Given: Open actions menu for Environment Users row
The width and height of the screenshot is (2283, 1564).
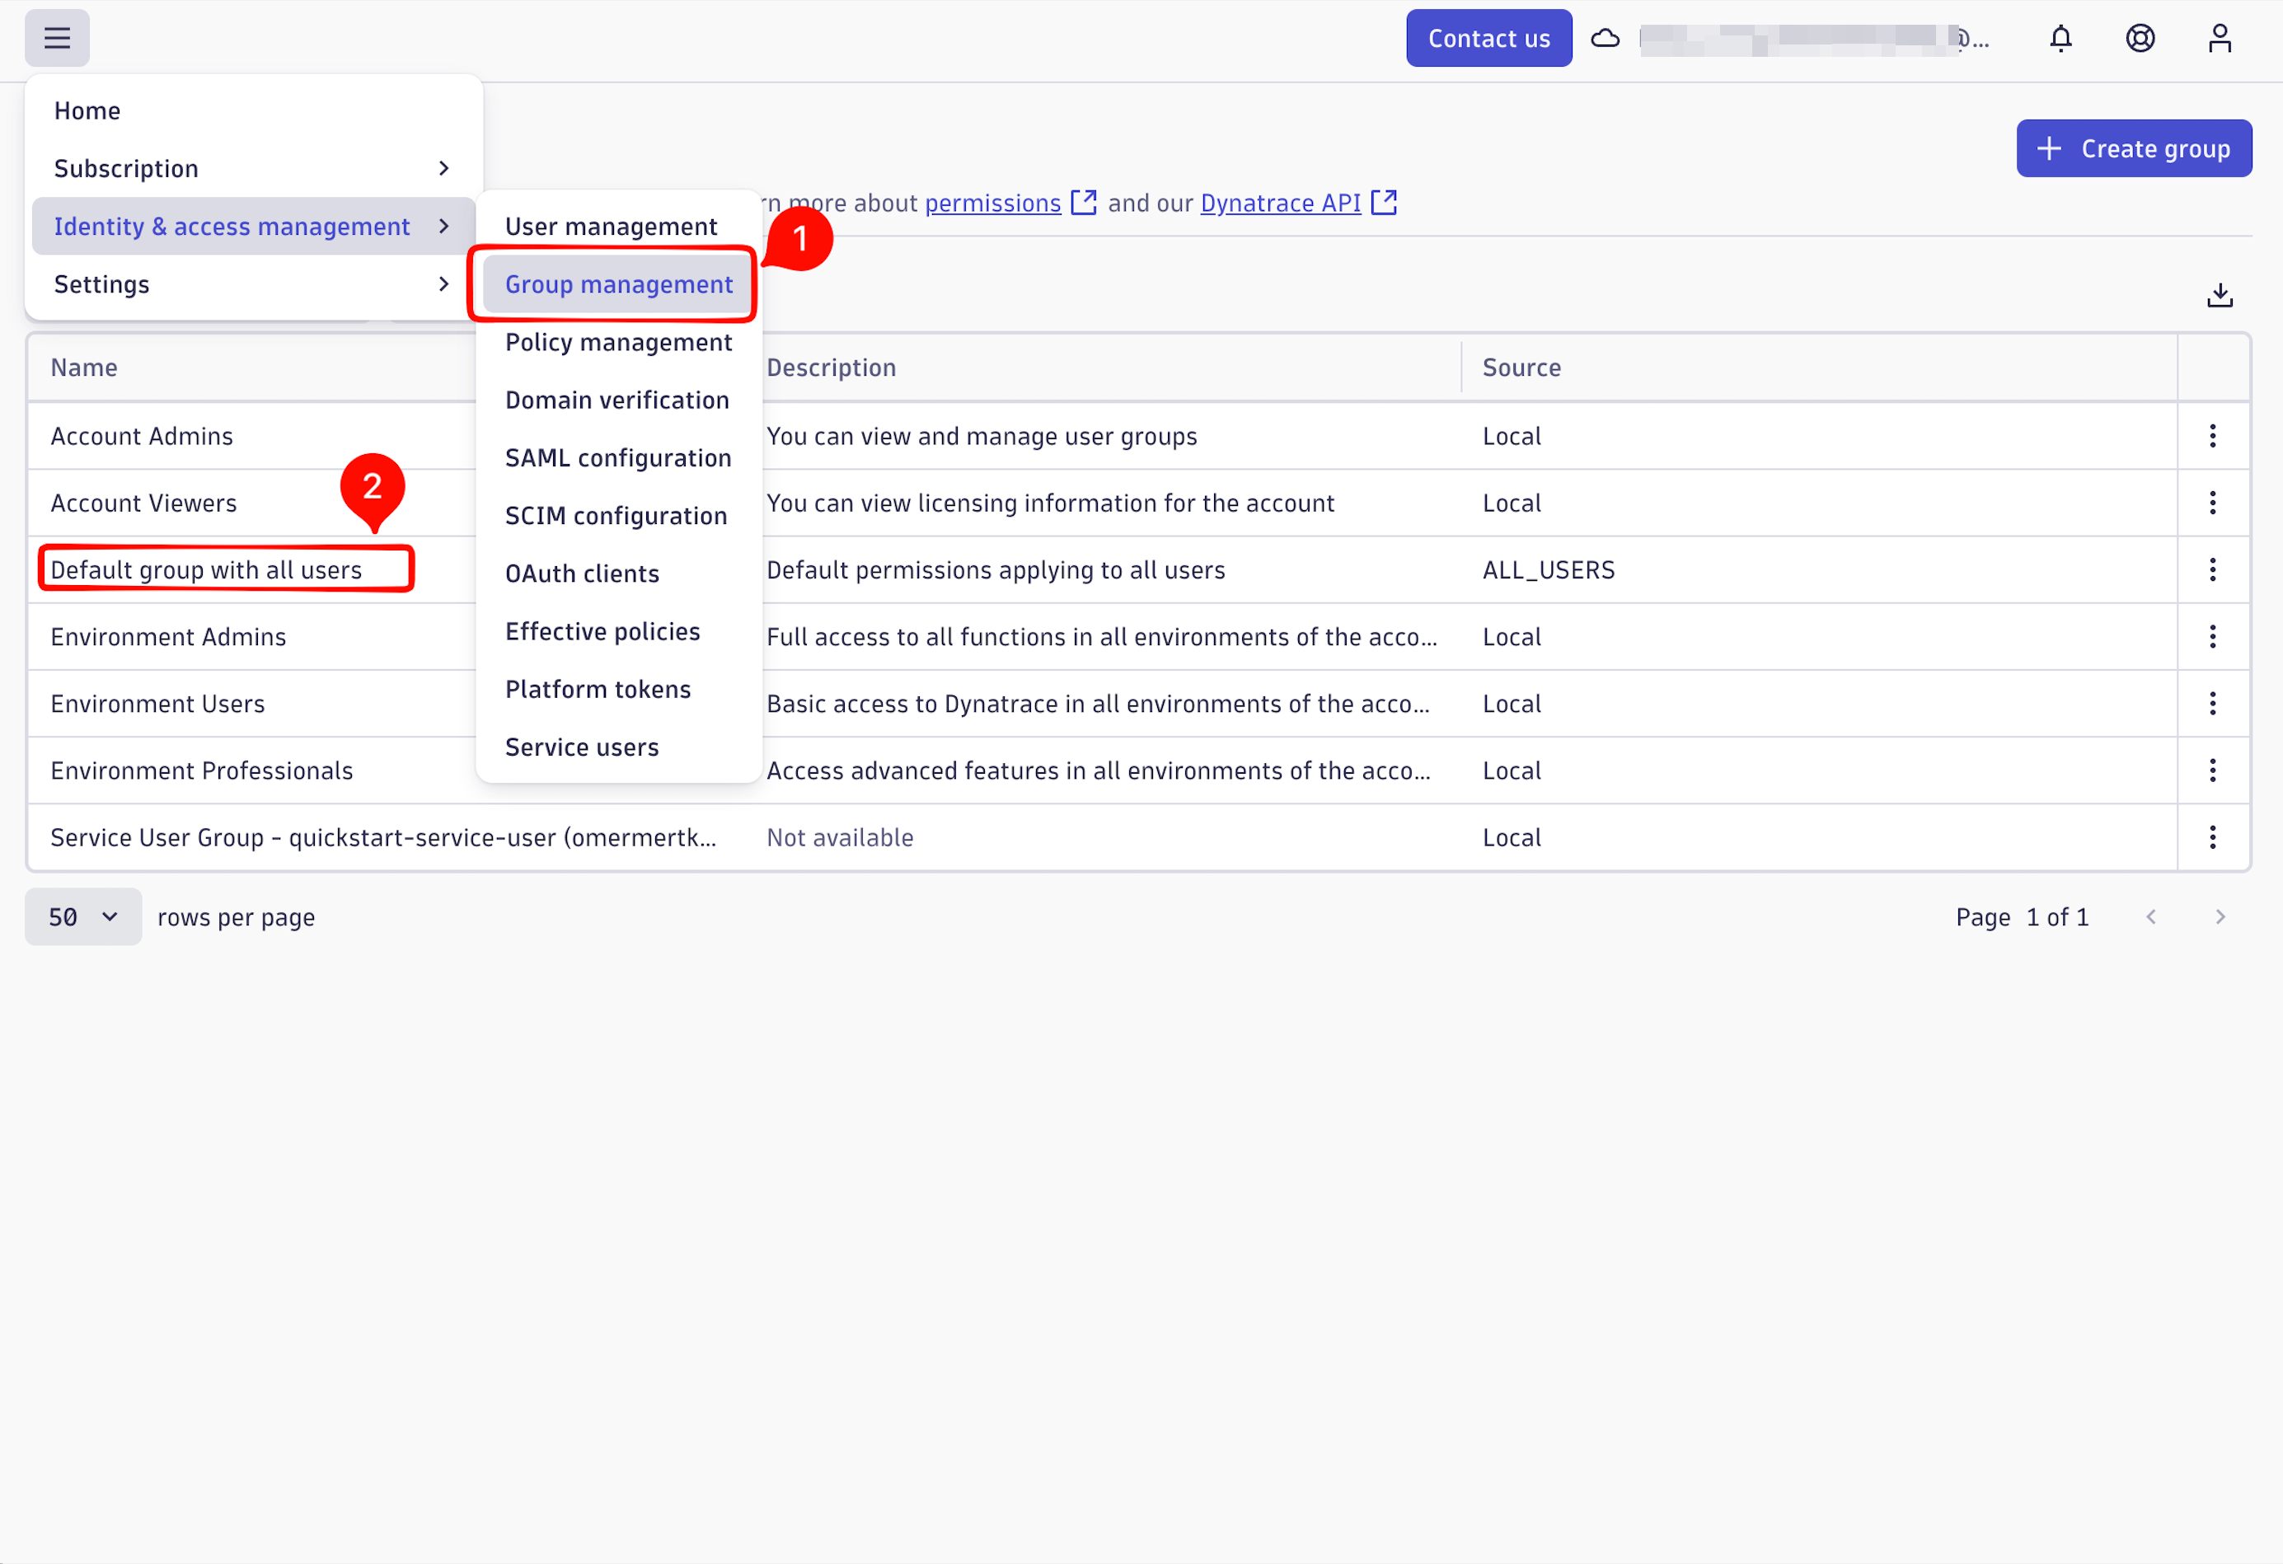Looking at the screenshot, I should pyautogui.click(x=2213, y=704).
